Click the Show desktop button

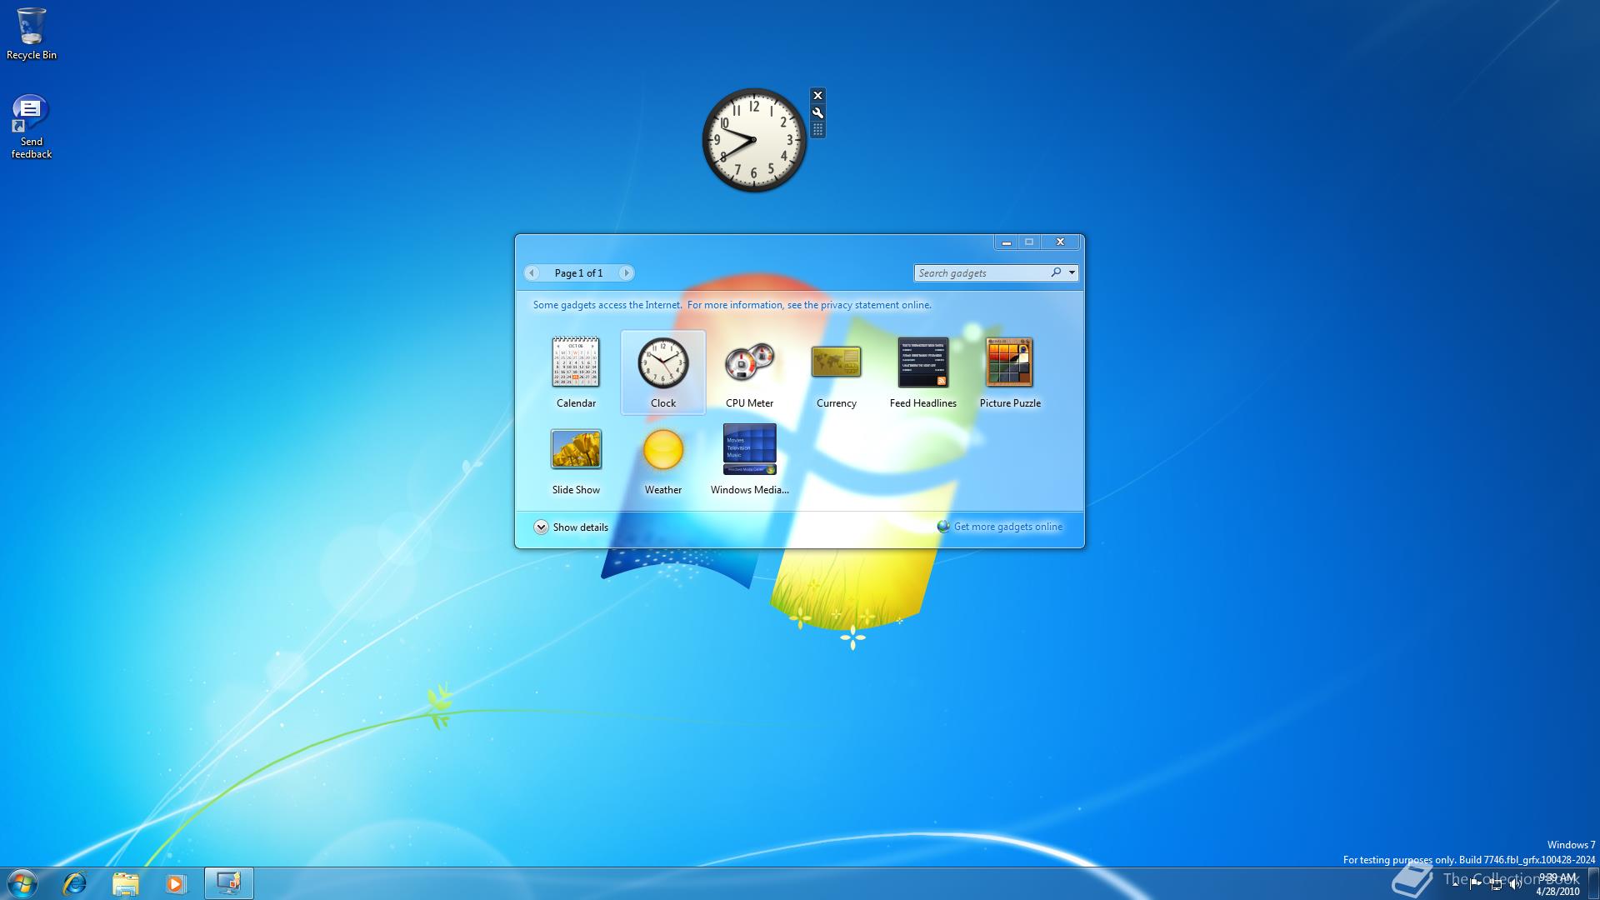(x=1593, y=883)
